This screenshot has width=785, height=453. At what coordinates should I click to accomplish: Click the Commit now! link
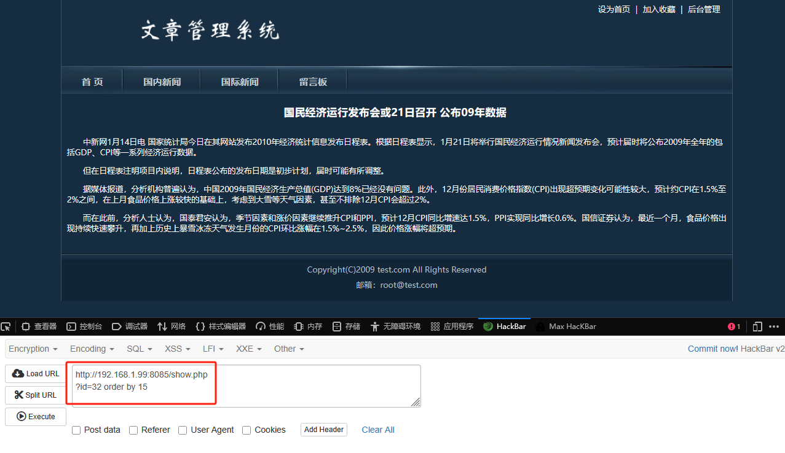pyautogui.click(x=713, y=349)
